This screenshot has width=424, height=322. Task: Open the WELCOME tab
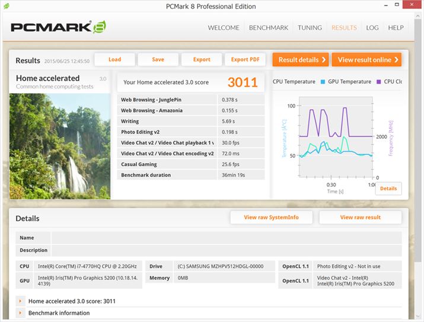pos(224,28)
